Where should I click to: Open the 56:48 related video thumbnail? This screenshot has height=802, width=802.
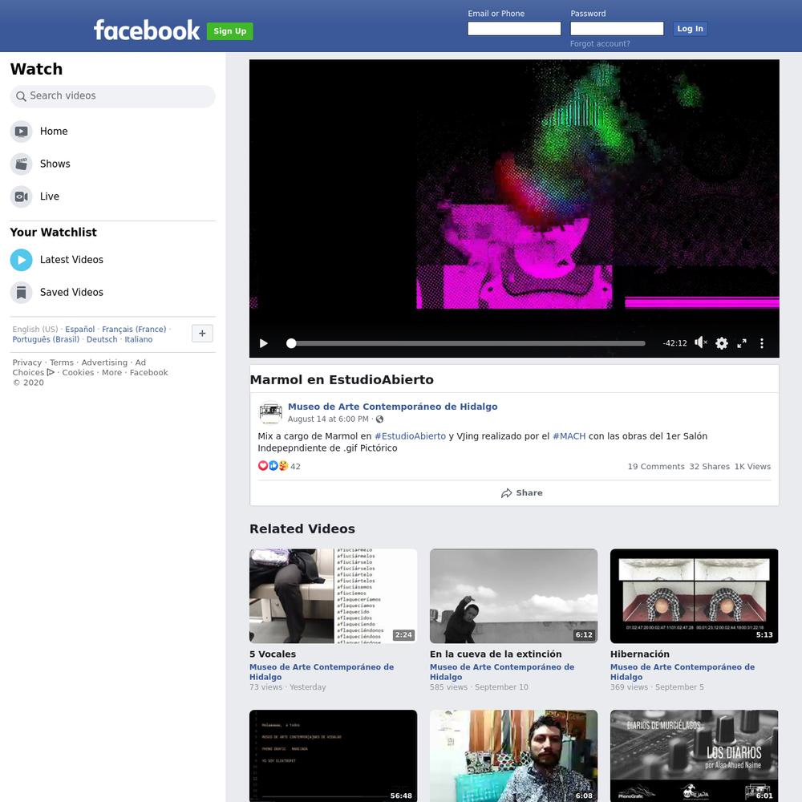[333, 755]
